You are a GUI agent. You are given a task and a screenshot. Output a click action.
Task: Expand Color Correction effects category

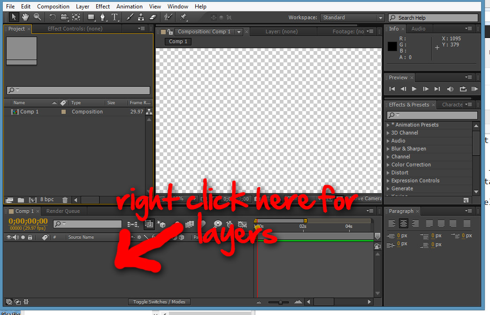(x=388, y=165)
